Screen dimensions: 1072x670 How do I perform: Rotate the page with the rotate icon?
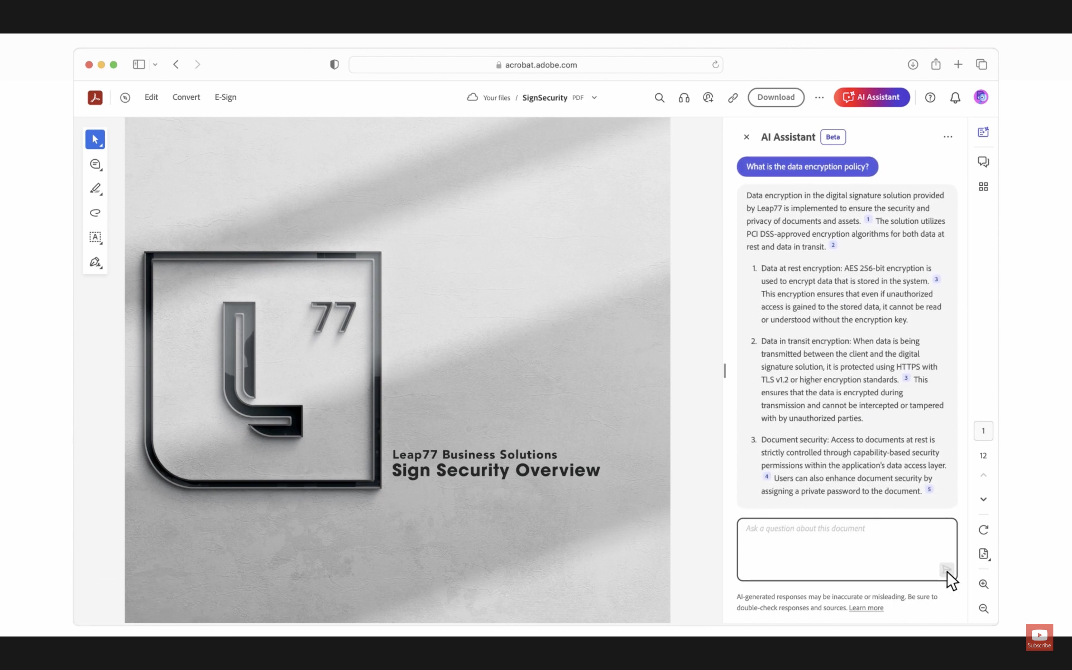click(x=983, y=530)
